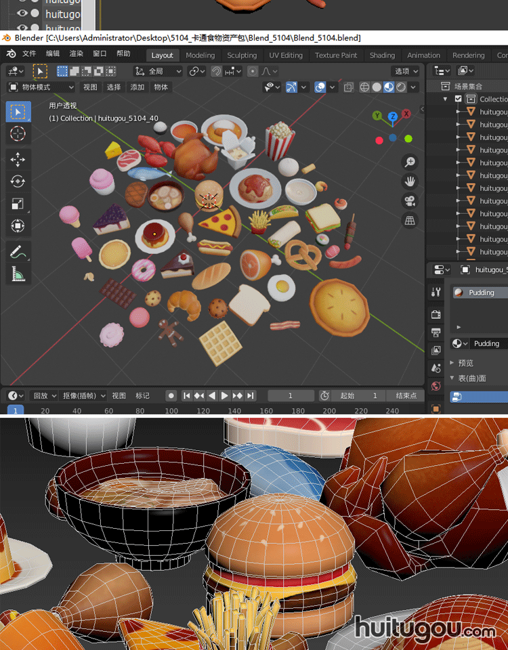
Task: Uncheck the Collection visibility checkbox
Action: (459, 99)
